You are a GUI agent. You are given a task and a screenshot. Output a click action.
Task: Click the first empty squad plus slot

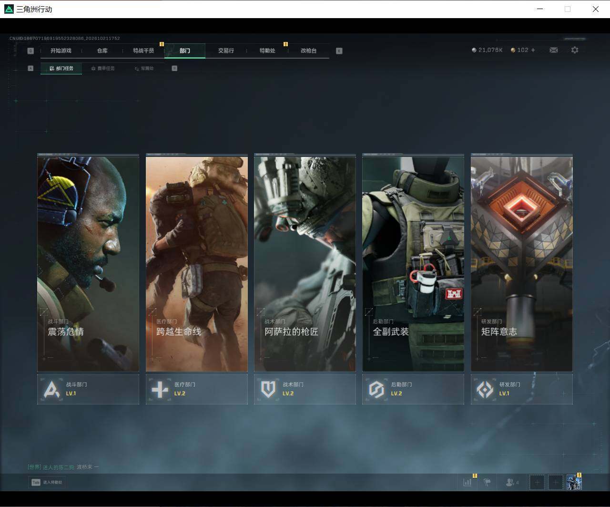pyautogui.click(x=537, y=482)
